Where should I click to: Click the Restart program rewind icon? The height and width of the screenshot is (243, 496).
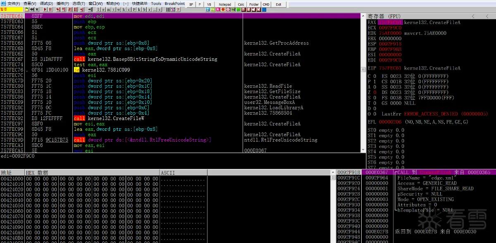pyautogui.click(x=32, y=9)
